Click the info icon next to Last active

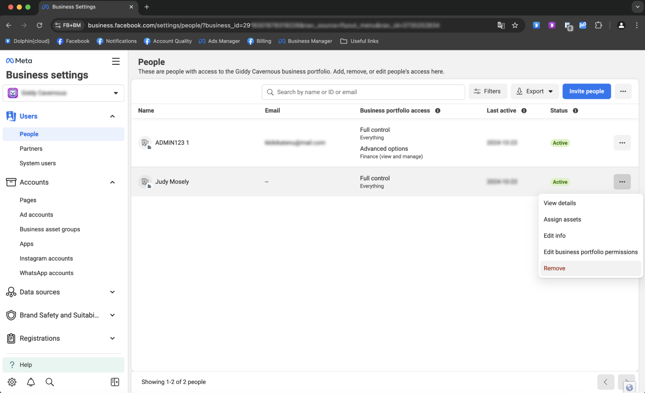coord(524,111)
